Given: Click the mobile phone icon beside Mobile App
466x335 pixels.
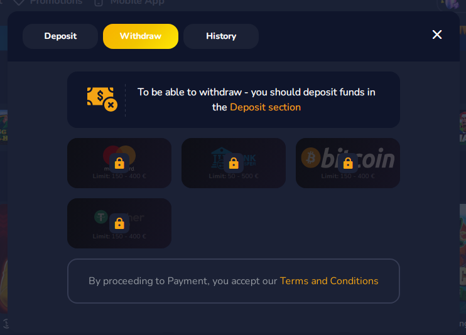Looking at the screenshot, I should coord(98,3).
